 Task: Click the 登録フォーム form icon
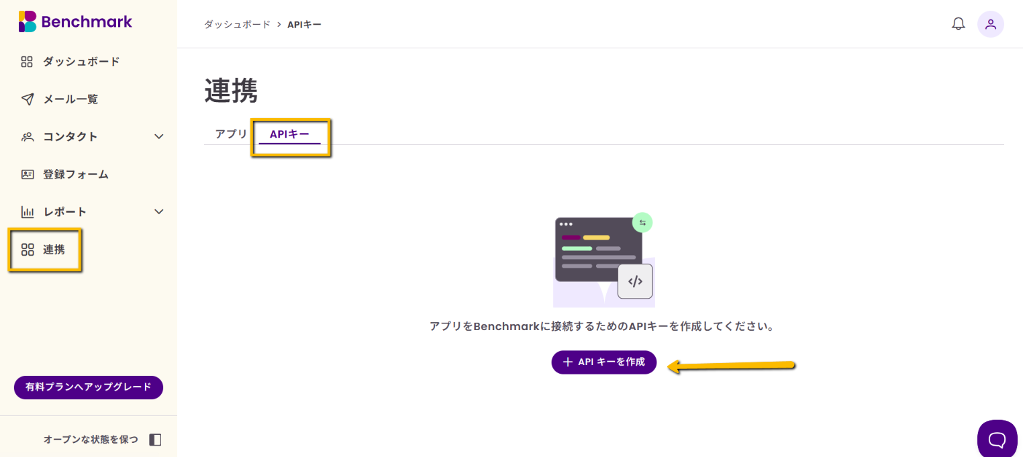point(27,174)
